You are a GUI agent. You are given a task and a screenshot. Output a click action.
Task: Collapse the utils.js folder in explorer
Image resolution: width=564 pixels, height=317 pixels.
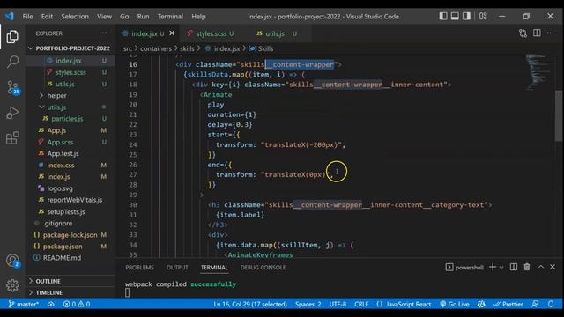[56, 107]
